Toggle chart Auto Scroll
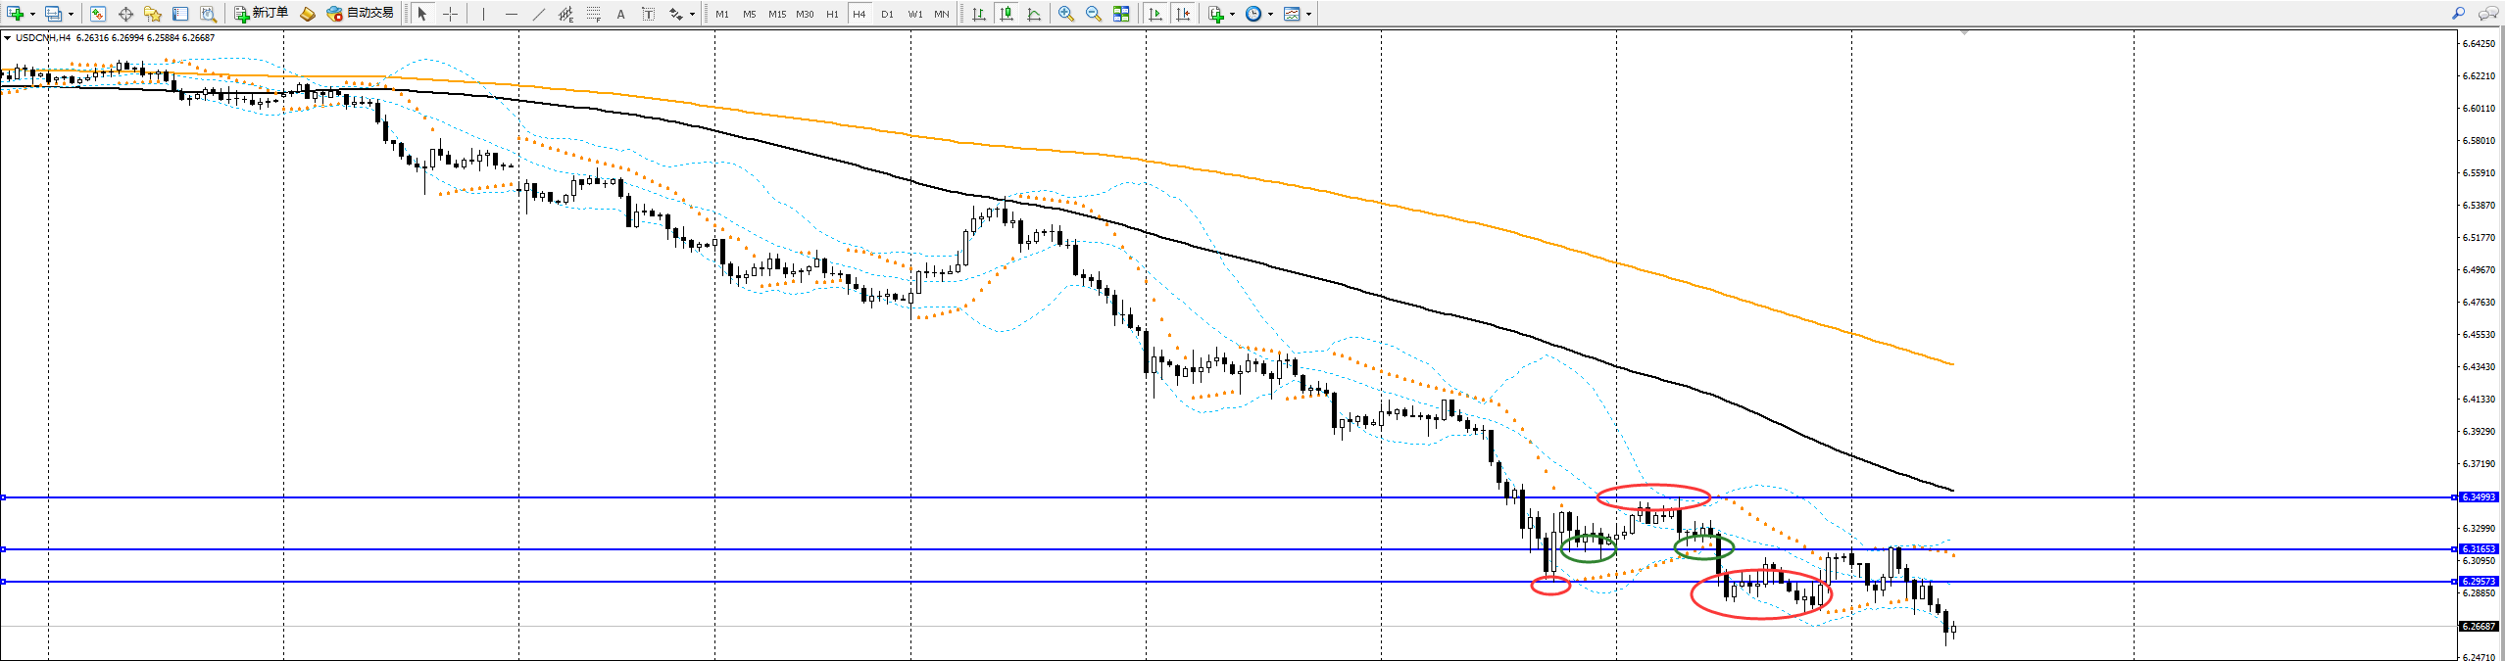This screenshot has height=661, width=2505. [1155, 14]
